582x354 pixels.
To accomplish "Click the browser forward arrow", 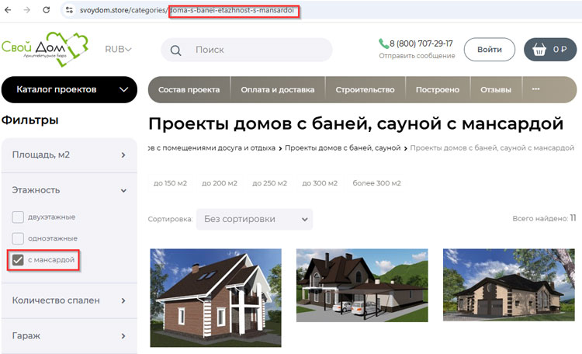I will tap(28, 10).
